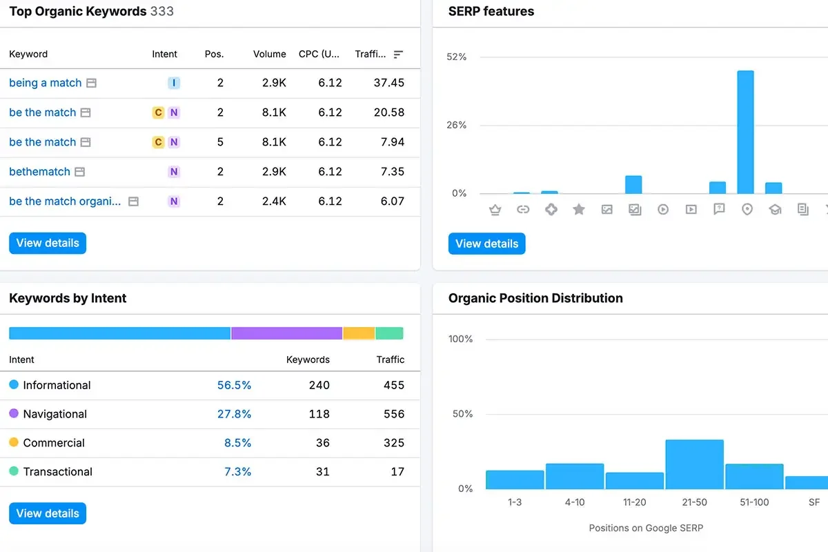828x552 pixels.
Task: Open SERP snapshot icon beside 'being a match'
Action: [x=91, y=83]
